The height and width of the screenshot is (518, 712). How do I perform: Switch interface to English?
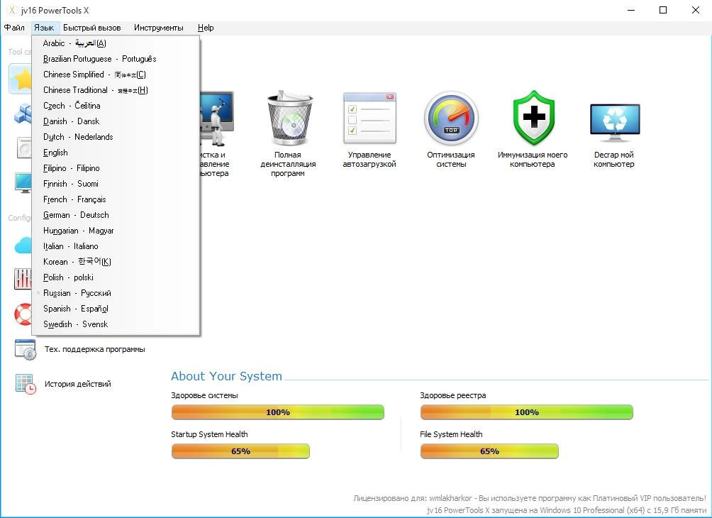pos(116,153)
